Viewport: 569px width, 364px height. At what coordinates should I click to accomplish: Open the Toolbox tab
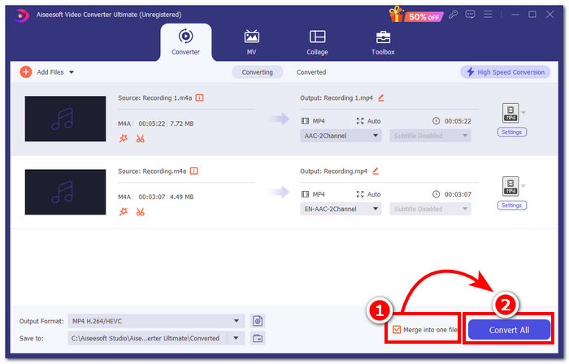pyautogui.click(x=383, y=42)
